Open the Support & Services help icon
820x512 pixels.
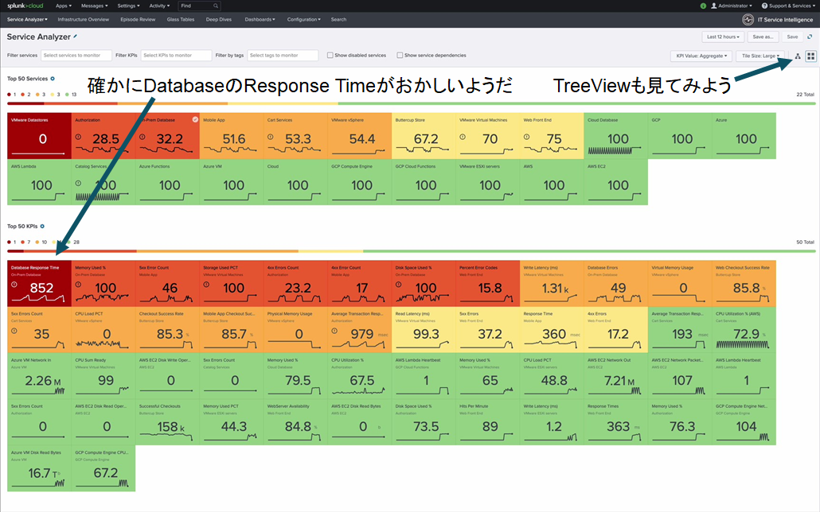pyautogui.click(x=764, y=6)
